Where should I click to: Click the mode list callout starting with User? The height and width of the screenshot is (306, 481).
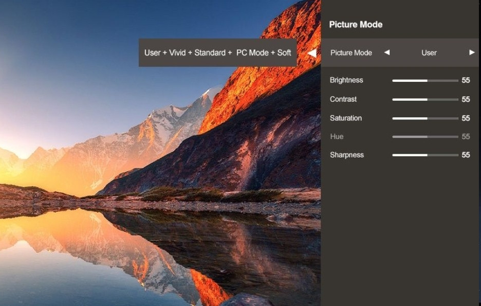(x=217, y=52)
